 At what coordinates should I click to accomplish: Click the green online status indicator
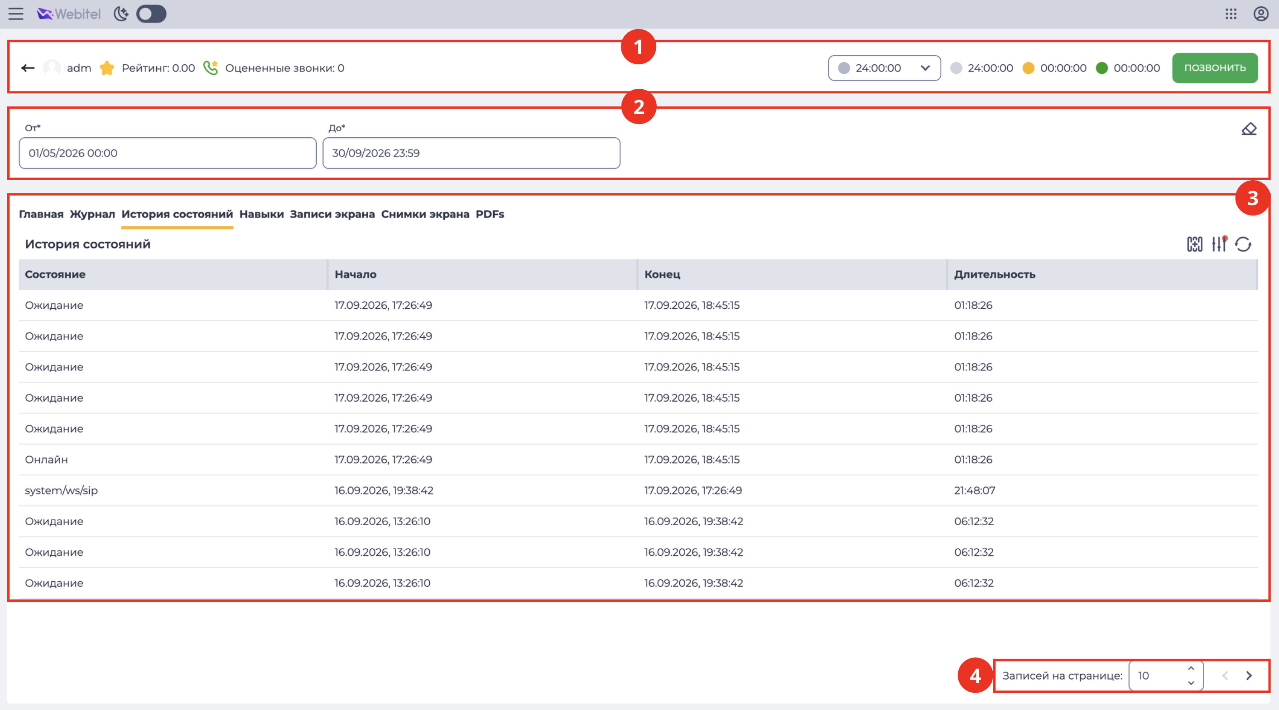pos(1102,68)
